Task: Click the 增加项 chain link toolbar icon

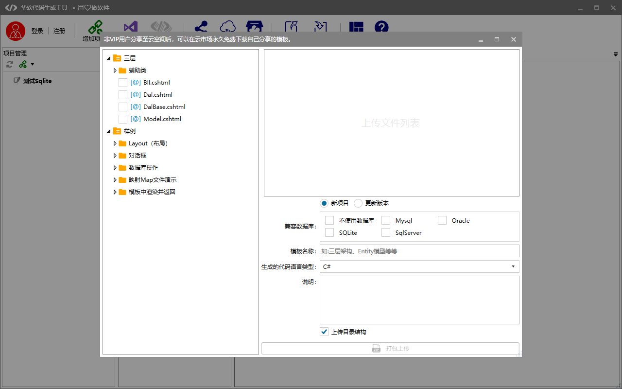Action: click(95, 28)
